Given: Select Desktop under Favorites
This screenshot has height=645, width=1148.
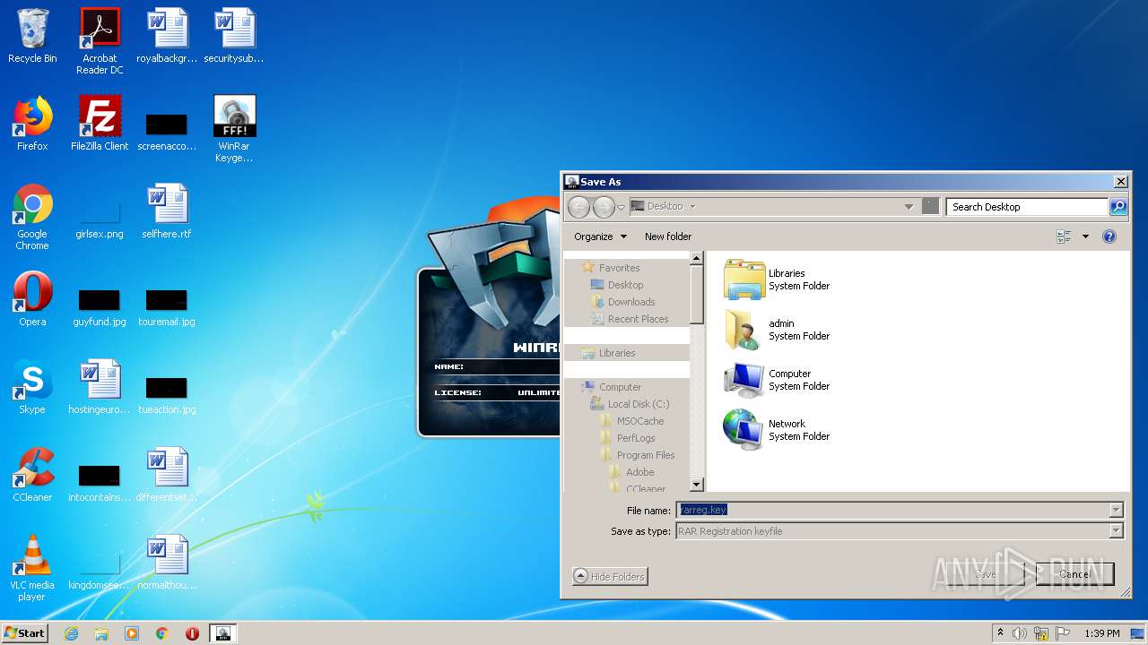Looking at the screenshot, I should [616, 285].
